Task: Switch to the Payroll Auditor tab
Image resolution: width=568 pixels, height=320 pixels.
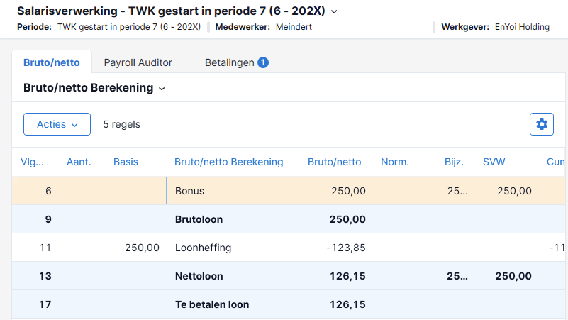Action: (x=138, y=62)
